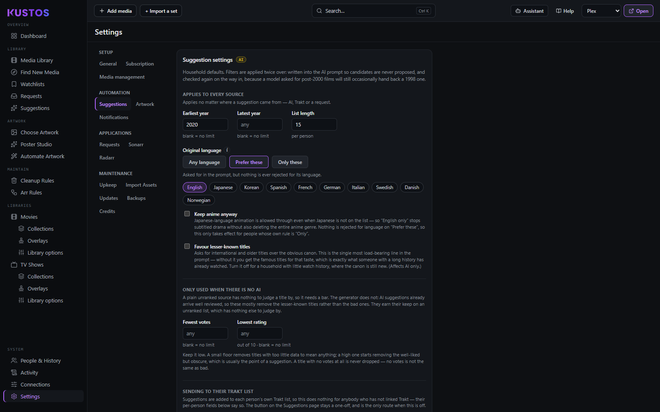Open Collections under TV Shows
The image size is (660, 412).
[x=40, y=276]
